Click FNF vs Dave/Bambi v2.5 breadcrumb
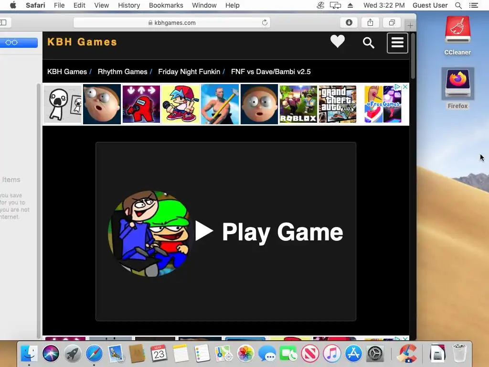 coord(271,72)
